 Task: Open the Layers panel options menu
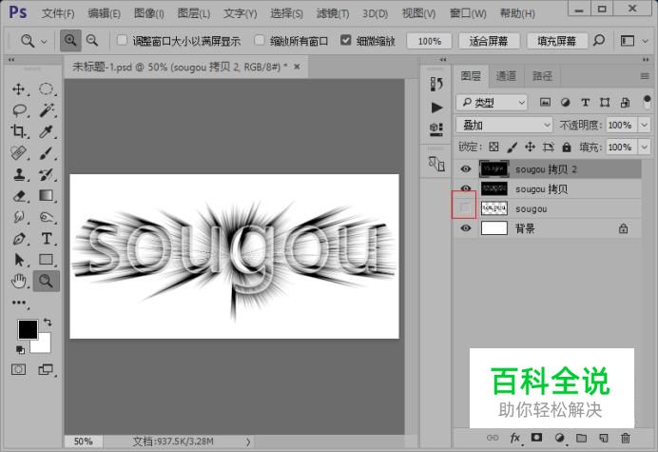pyautogui.click(x=645, y=76)
